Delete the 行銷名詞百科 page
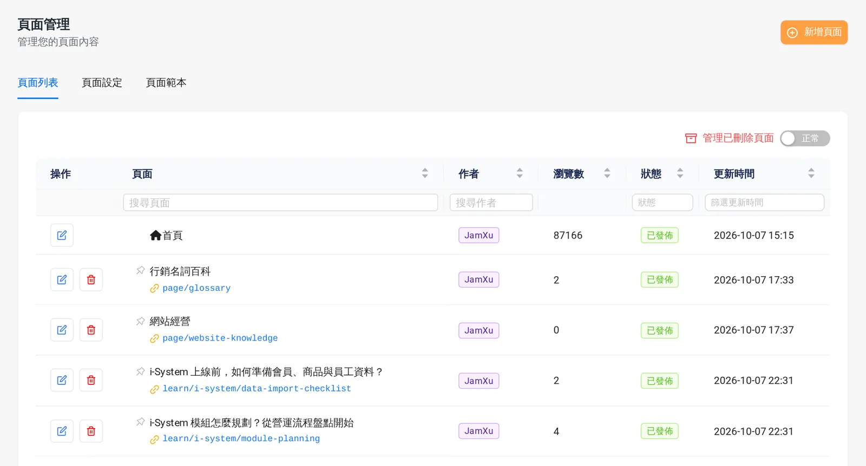This screenshot has width=866, height=466. (91, 279)
